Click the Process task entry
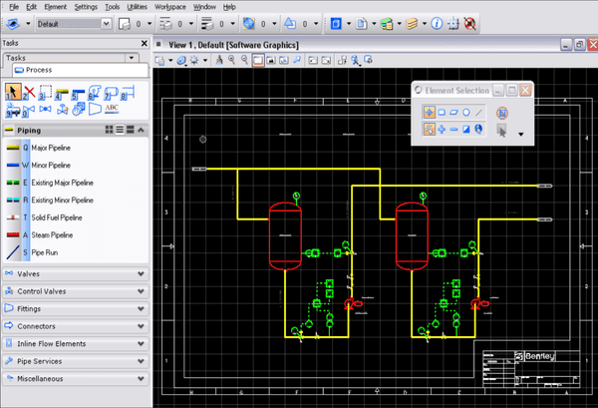Screen dimensions: 598x408 click(40, 70)
